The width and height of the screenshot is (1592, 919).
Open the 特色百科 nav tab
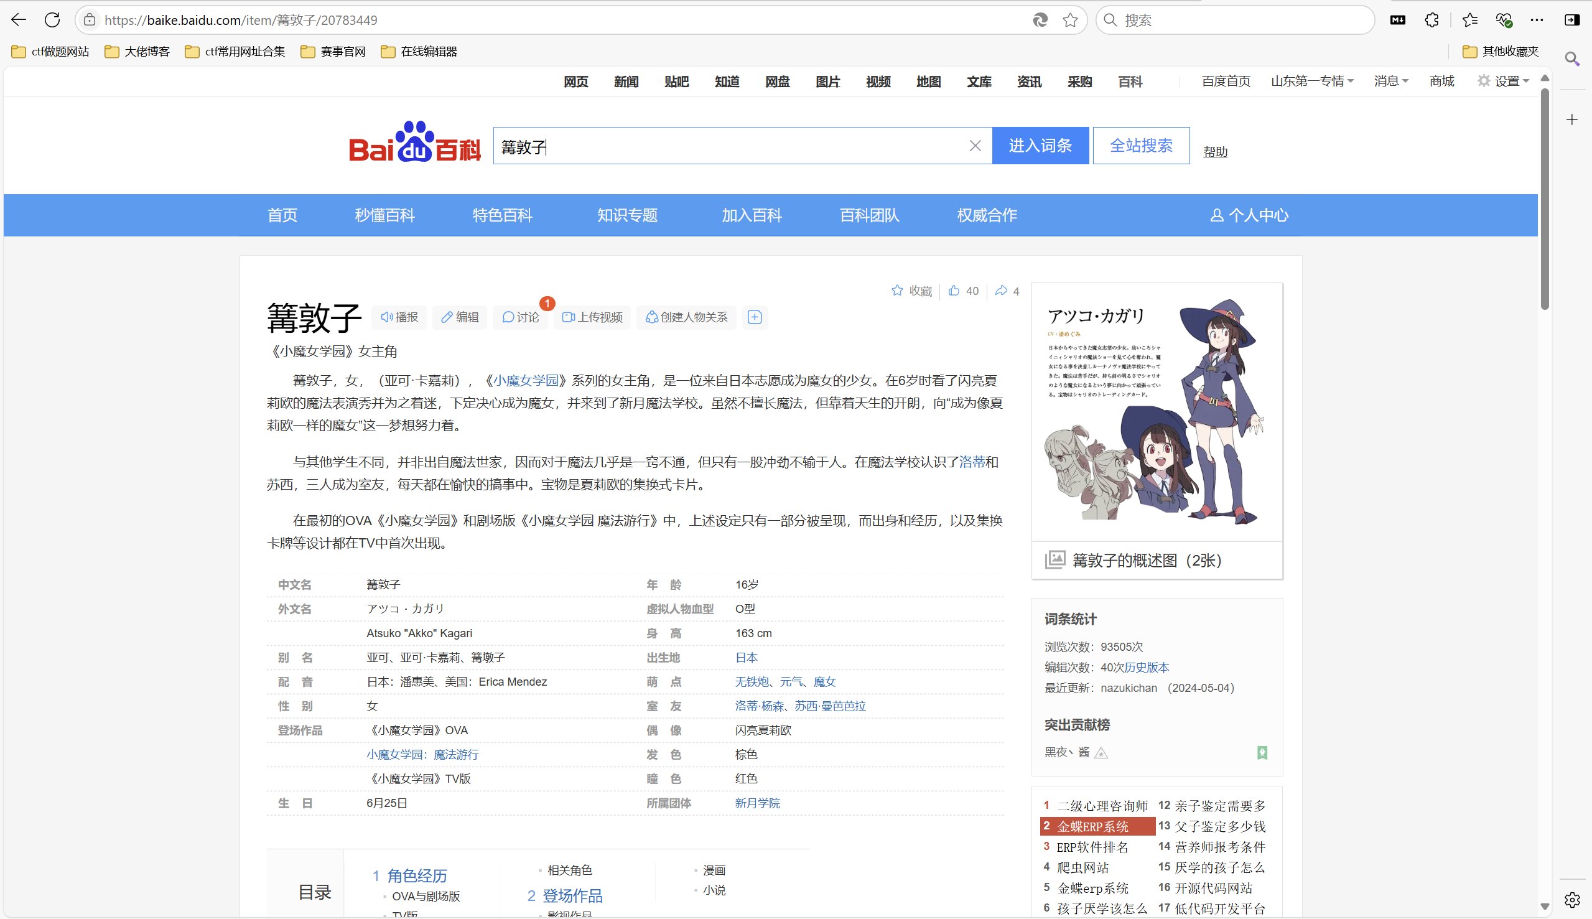point(502,215)
